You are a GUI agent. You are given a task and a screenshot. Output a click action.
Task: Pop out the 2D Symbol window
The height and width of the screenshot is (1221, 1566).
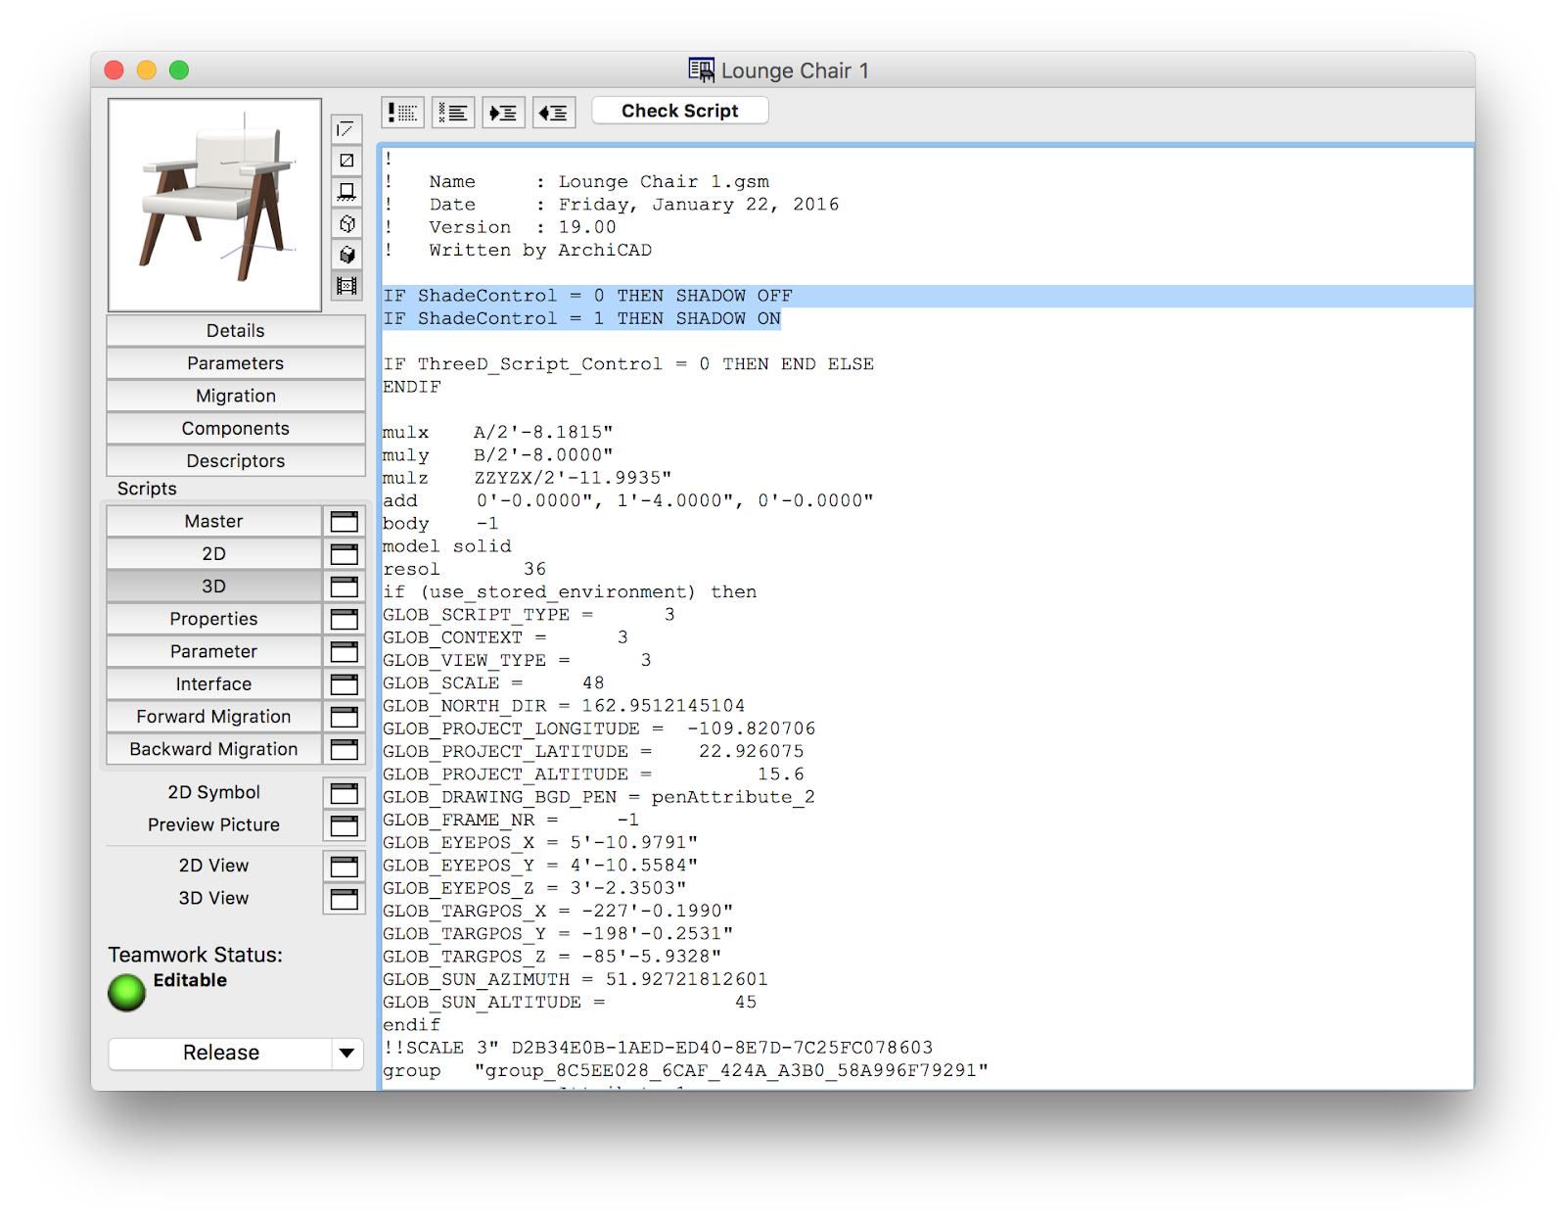pyautogui.click(x=344, y=793)
